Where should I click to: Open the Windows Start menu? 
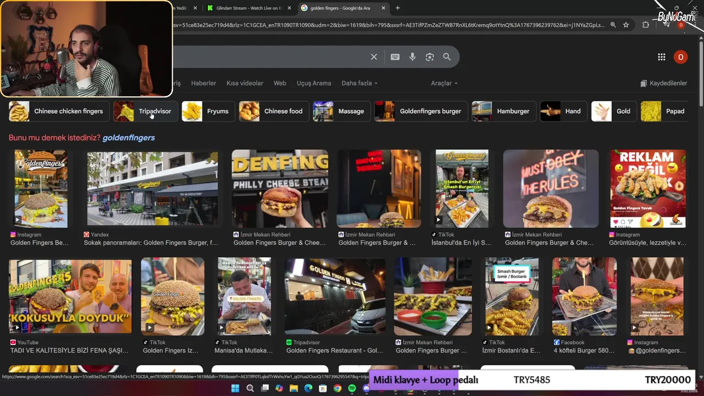coord(235,388)
